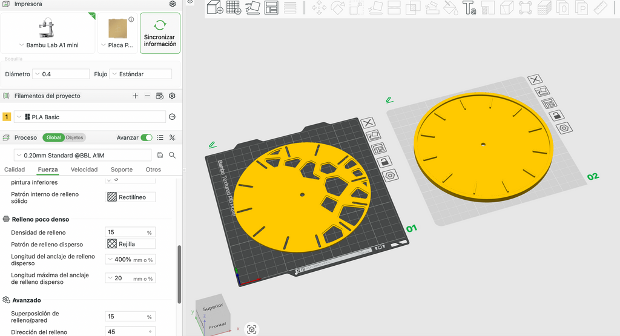Screen dimensions: 620x336
Task: Open the Placa P... bed type selector
Action: tap(118, 33)
